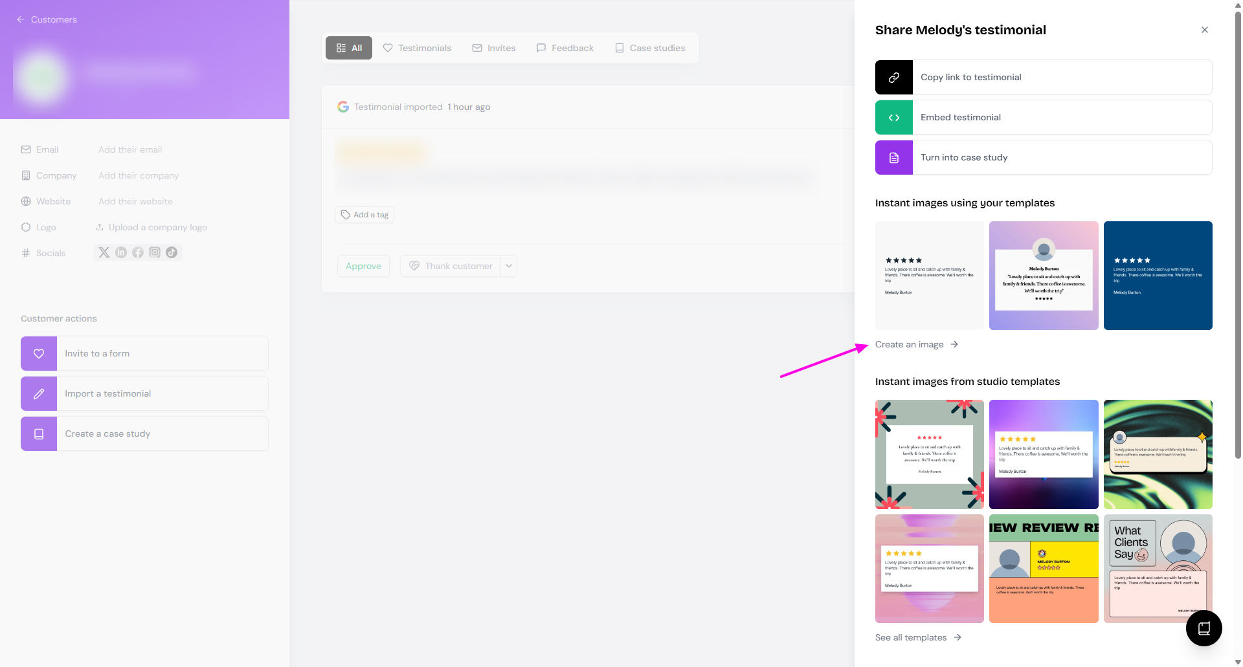Go back to Customers
The image size is (1243, 667).
47,19
